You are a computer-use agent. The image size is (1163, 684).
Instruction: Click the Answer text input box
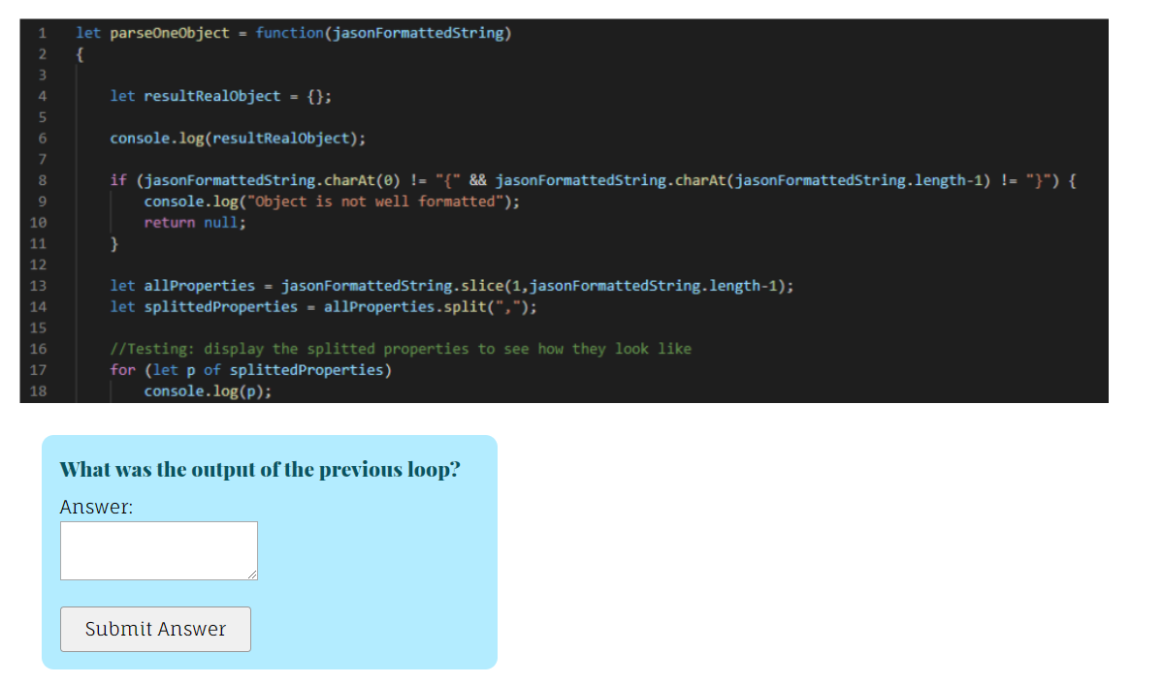tap(159, 550)
